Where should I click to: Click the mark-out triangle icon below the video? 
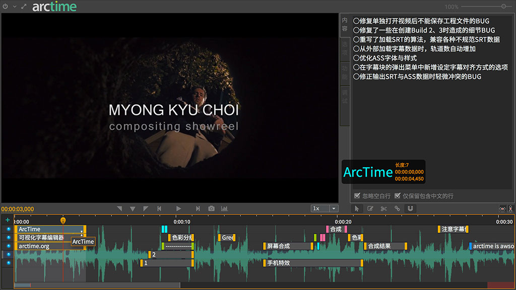(x=146, y=208)
